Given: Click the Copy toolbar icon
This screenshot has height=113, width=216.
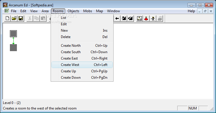Looking at the screenshot, I should (36, 18).
